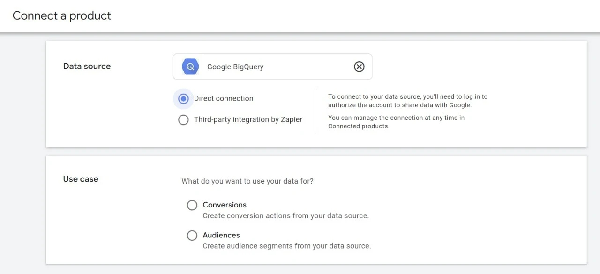Clear the selected Google BigQuery data source
The height and width of the screenshot is (274, 600).
[x=359, y=67]
